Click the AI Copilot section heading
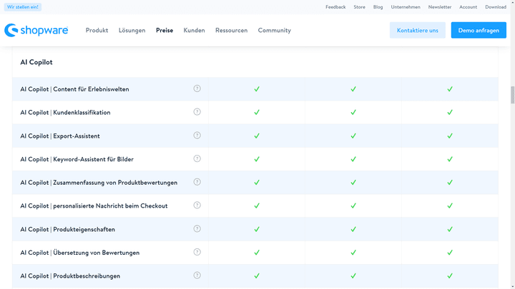The image size is (515, 289). click(36, 62)
